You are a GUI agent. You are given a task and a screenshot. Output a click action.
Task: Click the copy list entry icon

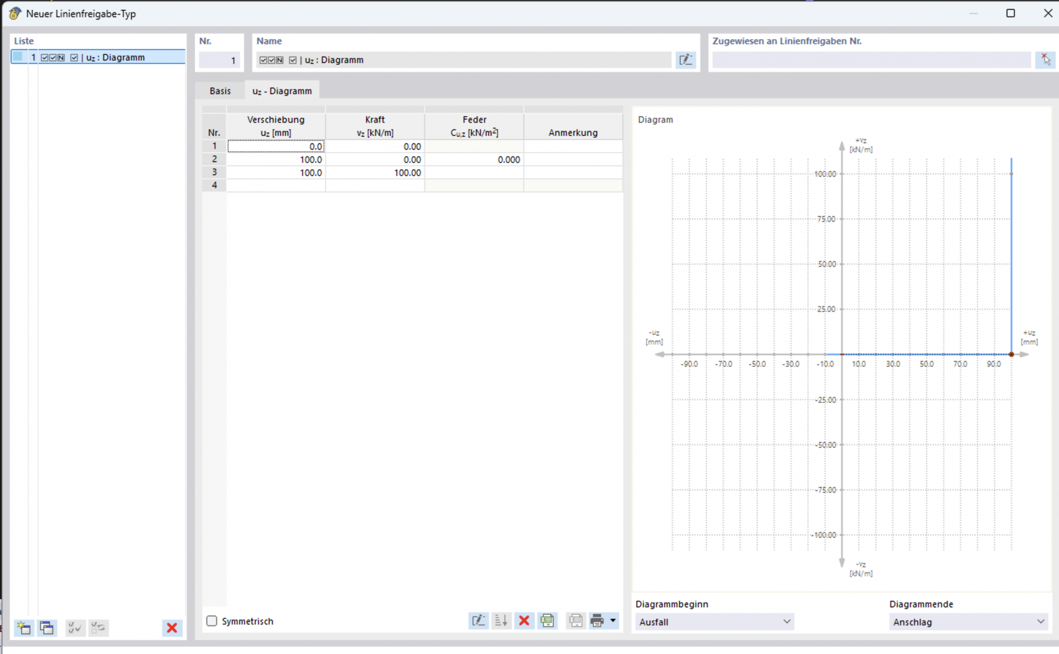47,628
